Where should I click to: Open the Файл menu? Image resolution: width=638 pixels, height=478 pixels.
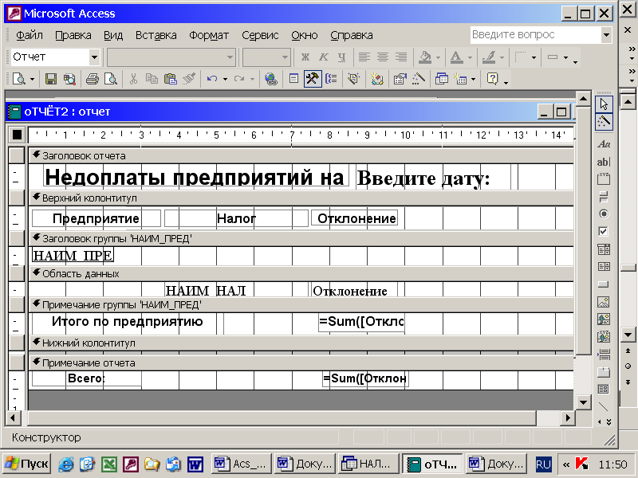point(30,35)
